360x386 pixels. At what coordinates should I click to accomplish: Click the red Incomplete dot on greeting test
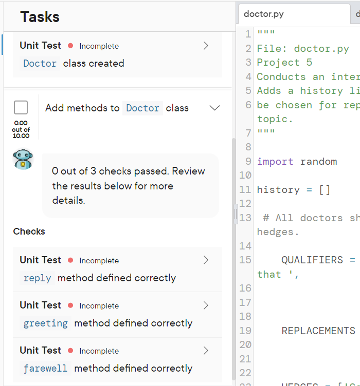coord(71,305)
